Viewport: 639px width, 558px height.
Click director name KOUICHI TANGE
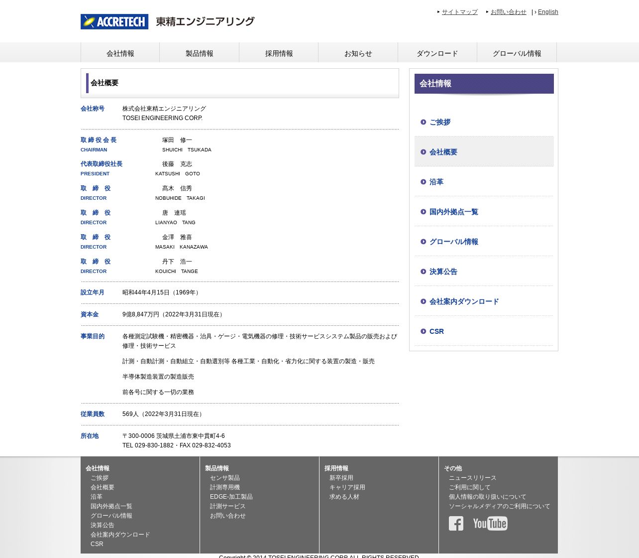coord(177,272)
